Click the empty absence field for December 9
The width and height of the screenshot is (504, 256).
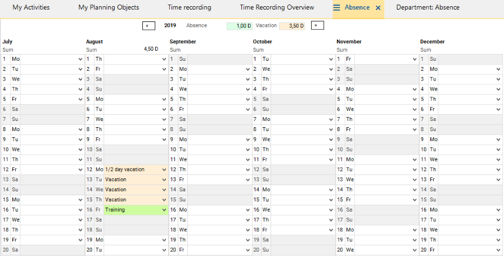470,140
